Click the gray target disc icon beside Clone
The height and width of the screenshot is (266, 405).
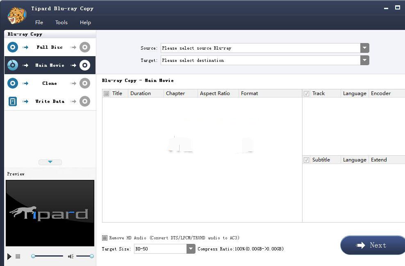click(85, 84)
